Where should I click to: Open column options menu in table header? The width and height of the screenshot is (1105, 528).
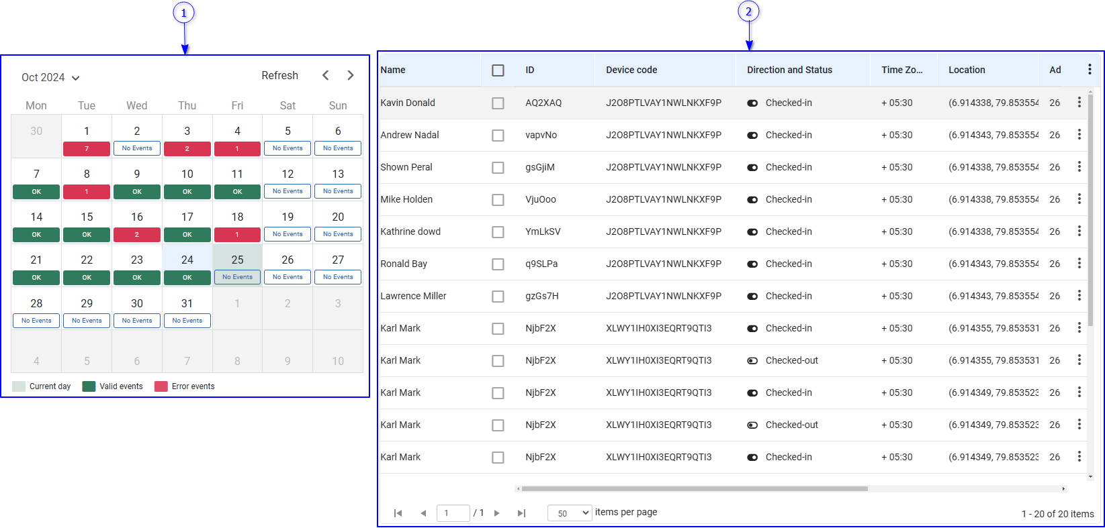pyautogui.click(x=1089, y=69)
